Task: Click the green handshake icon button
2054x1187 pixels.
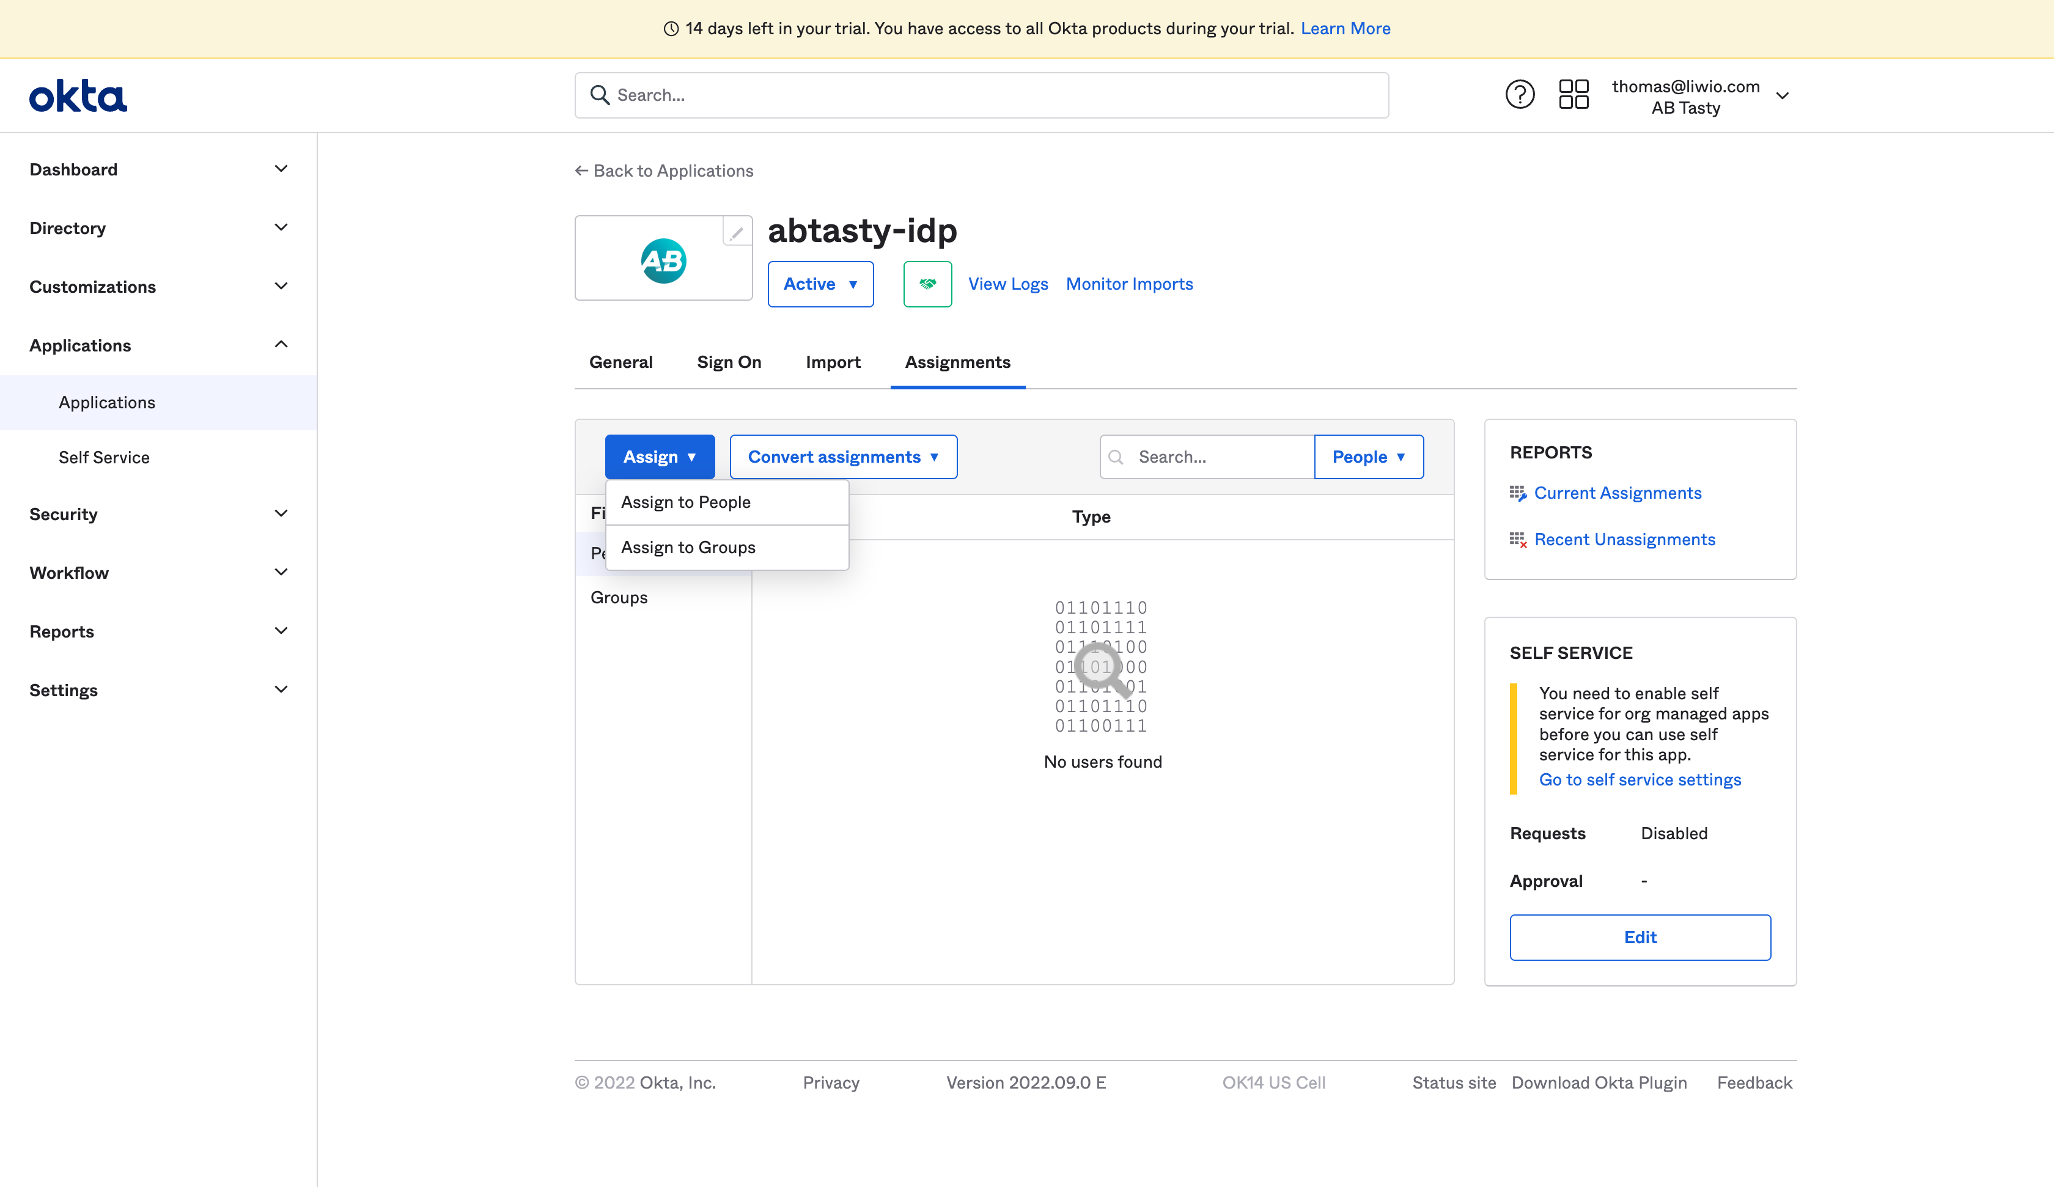Action: click(x=927, y=284)
